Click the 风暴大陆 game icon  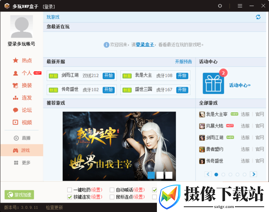click(202, 126)
